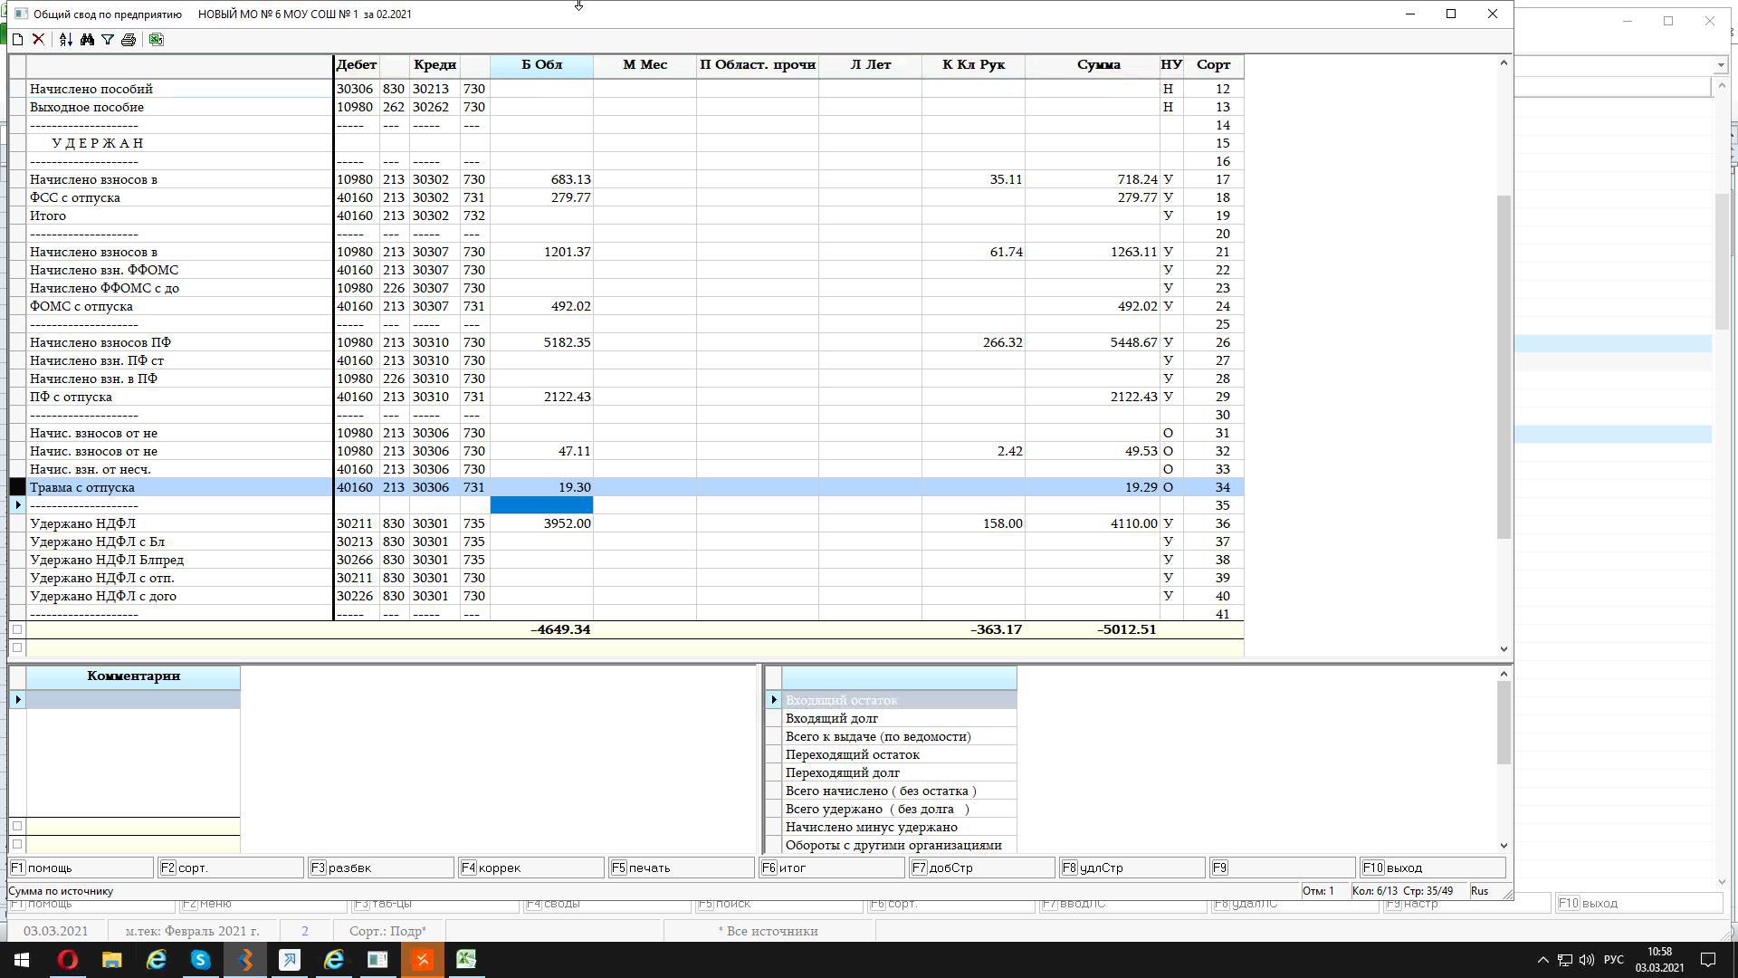Click scroll-down arrow of main table
This screenshot has width=1738, height=978.
[x=1504, y=648]
